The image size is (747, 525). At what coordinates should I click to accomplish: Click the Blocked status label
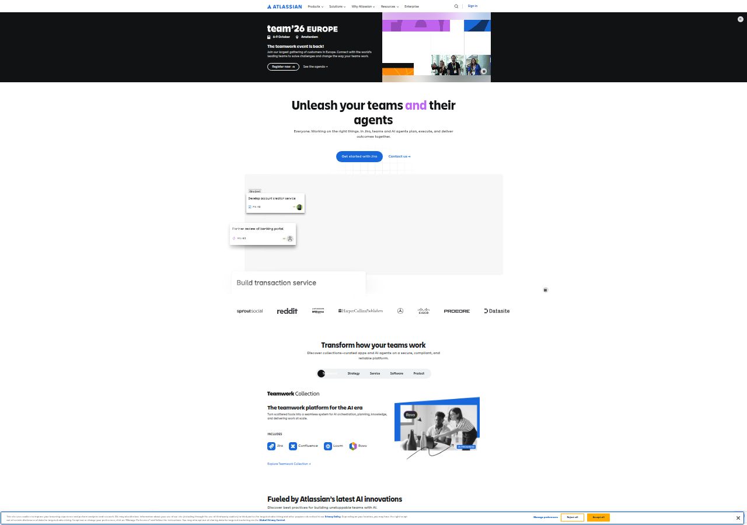click(x=255, y=191)
